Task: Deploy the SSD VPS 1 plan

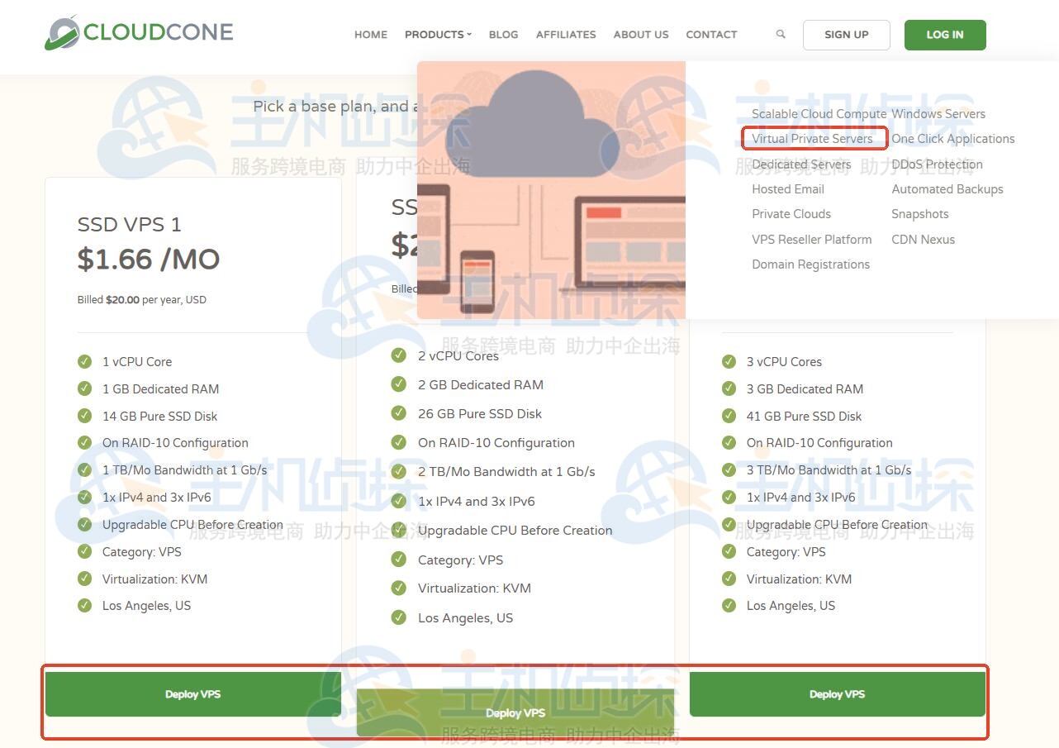Action: coord(192,694)
